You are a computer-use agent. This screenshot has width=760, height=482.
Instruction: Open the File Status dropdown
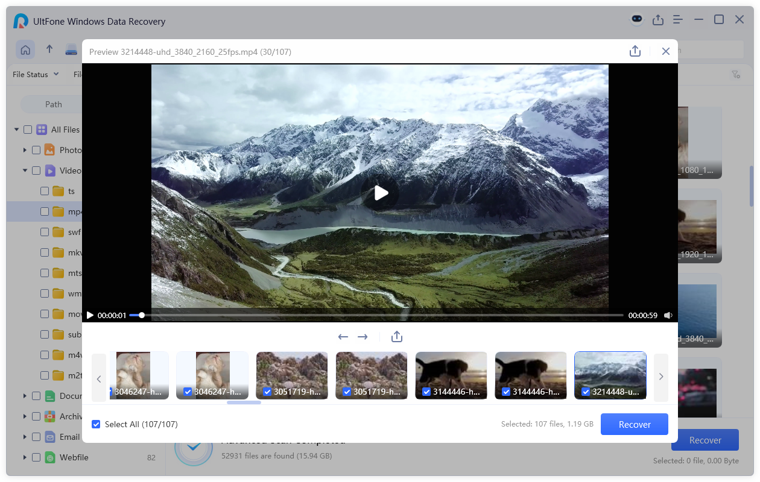click(35, 74)
